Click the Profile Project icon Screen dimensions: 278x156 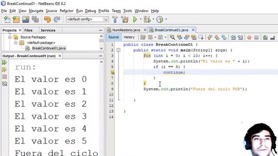point(160,19)
